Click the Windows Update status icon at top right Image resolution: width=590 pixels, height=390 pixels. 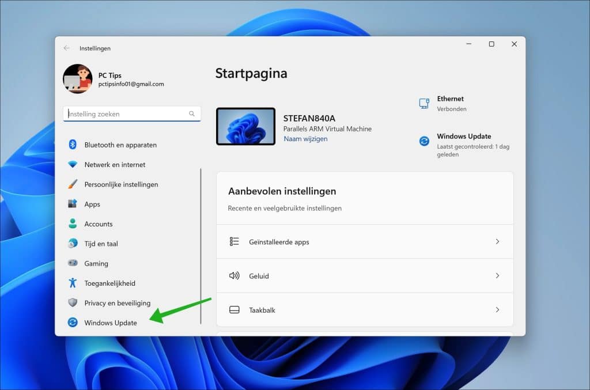(424, 141)
